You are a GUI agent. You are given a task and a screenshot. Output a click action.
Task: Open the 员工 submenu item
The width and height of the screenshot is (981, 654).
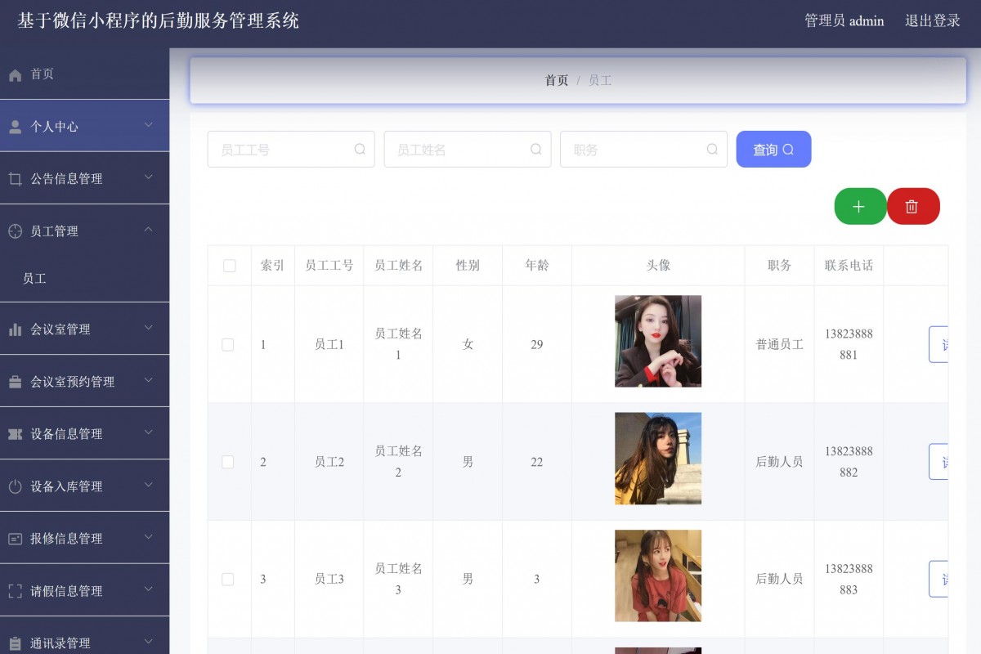coord(34,278)
